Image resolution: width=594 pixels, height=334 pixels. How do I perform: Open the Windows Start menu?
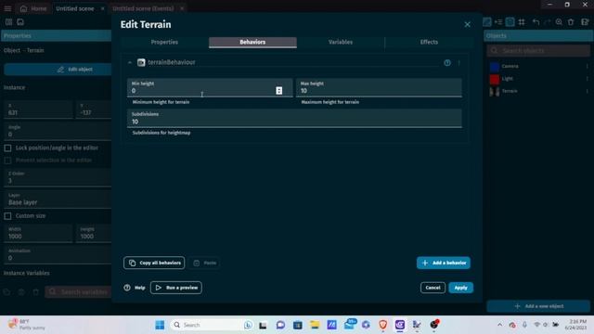160,325
